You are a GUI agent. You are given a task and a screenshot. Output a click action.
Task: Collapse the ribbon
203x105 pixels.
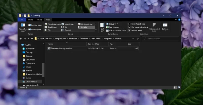coord(176,20)
